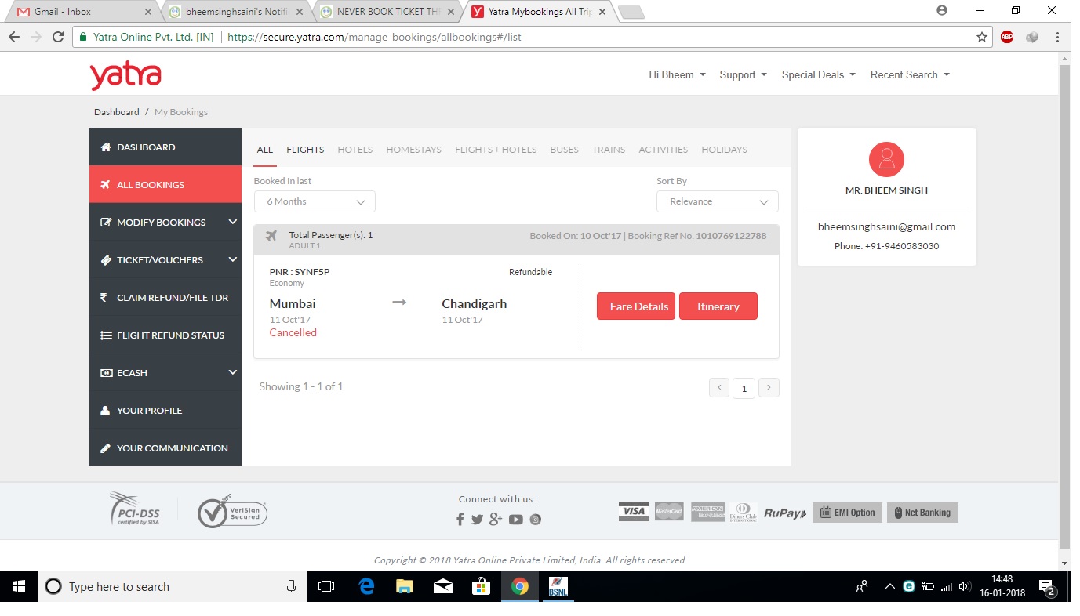This screenshot has width=1080, height=616.
Task: Click the airplane icon beside All Bookings
Action: click(x=106, y=185)
